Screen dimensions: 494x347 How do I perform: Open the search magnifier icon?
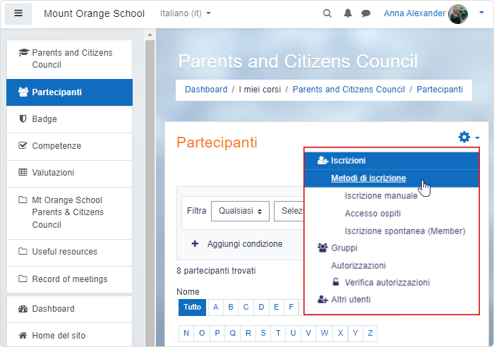click(327, 13)
